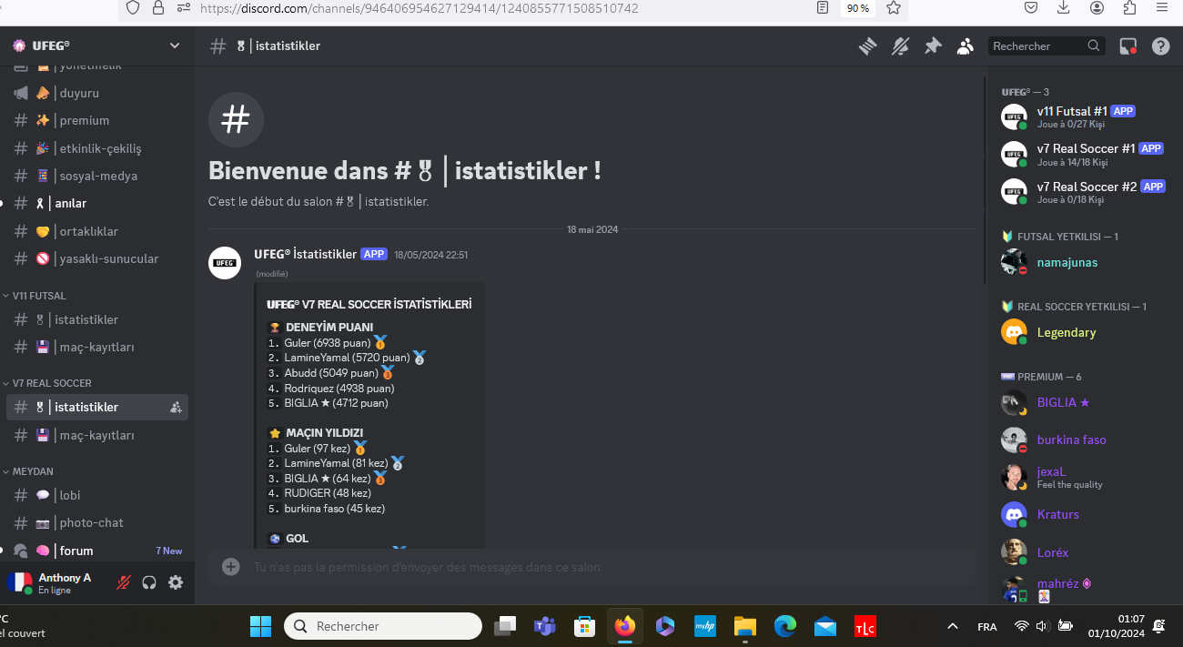
Task: Open Discord user settings gear
Action: pyautogui.click(x=176, y=582)
